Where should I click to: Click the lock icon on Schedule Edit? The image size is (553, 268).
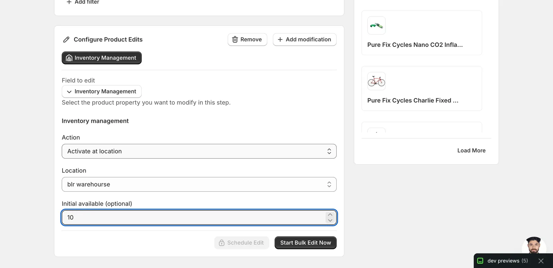pos(222,243)
